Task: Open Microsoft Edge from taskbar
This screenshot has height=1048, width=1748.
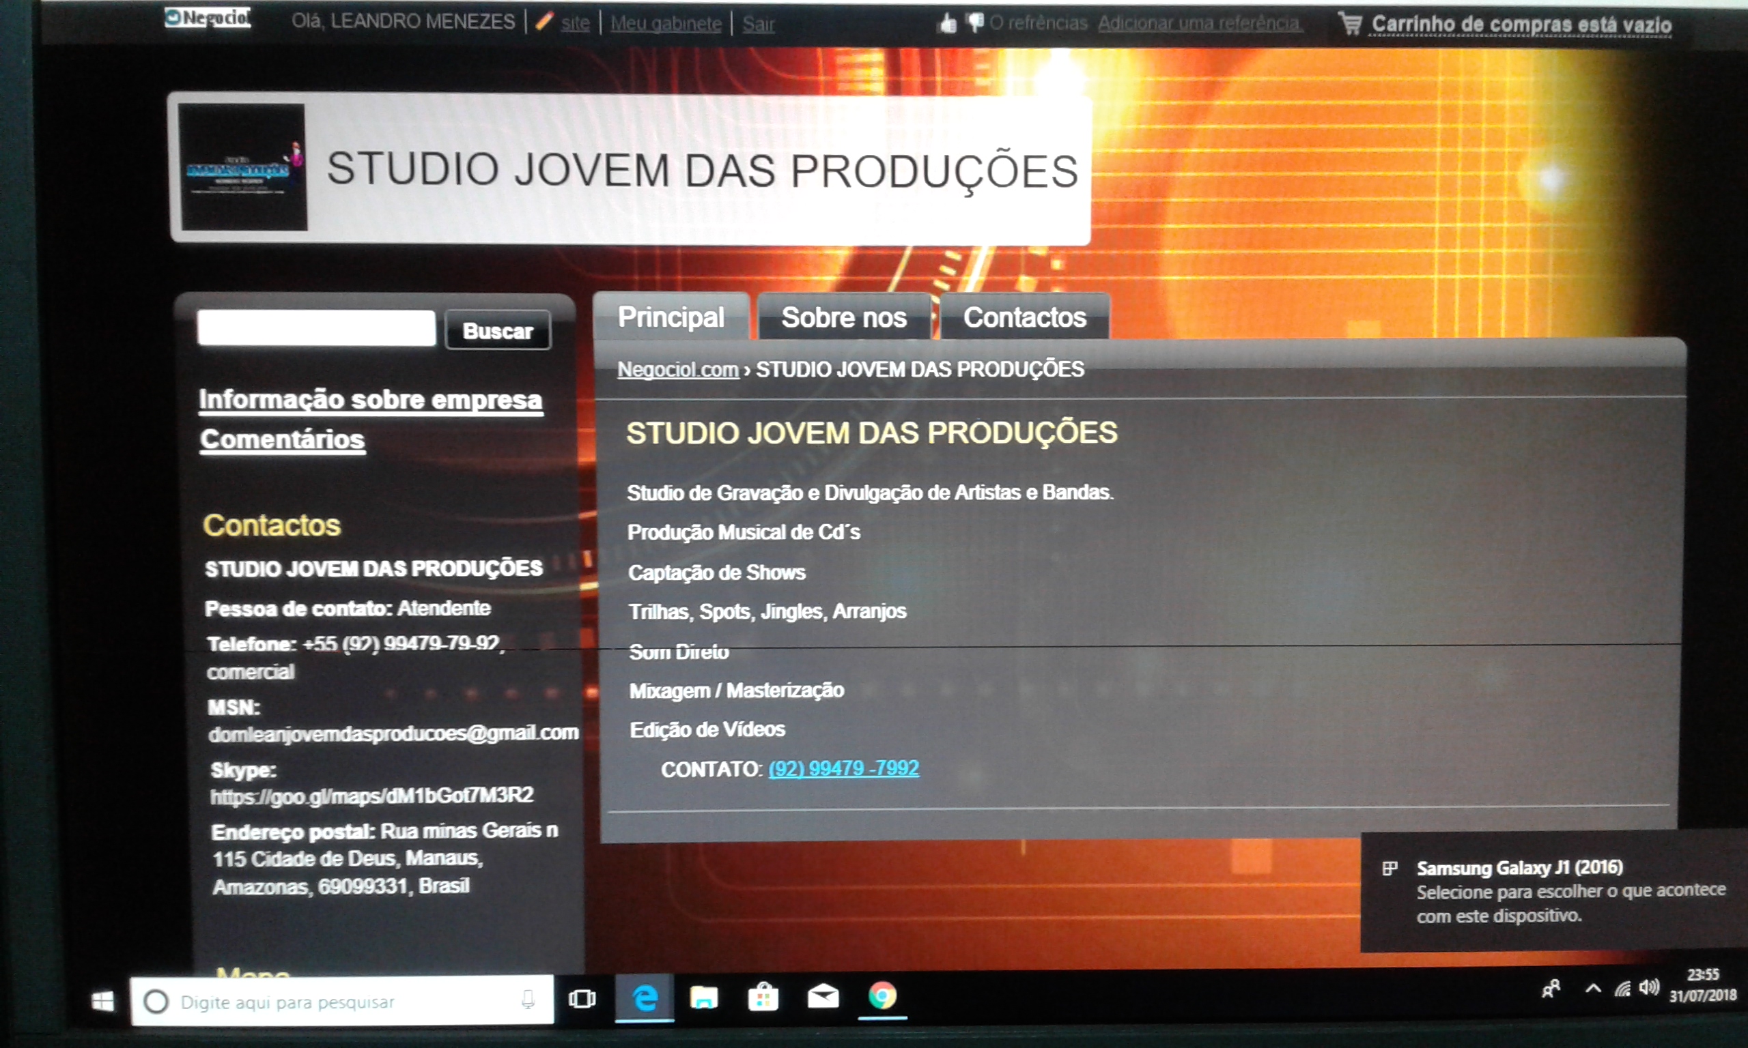Action: [x=645, y=998]
